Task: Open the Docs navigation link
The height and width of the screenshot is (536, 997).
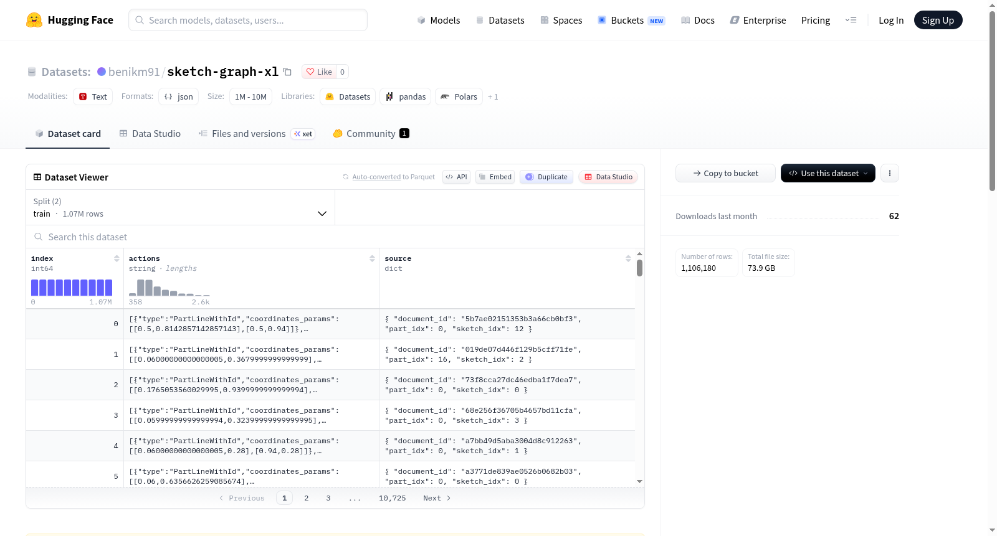Action: click(x=698, y=21)
